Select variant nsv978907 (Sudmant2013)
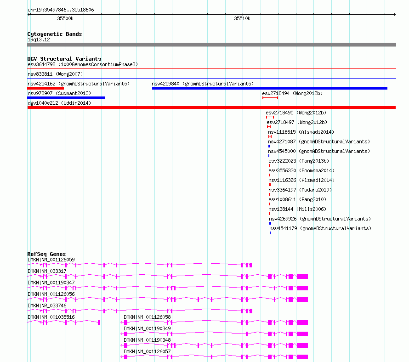Viewport: 409px width, 362px height. coord(59,93)
